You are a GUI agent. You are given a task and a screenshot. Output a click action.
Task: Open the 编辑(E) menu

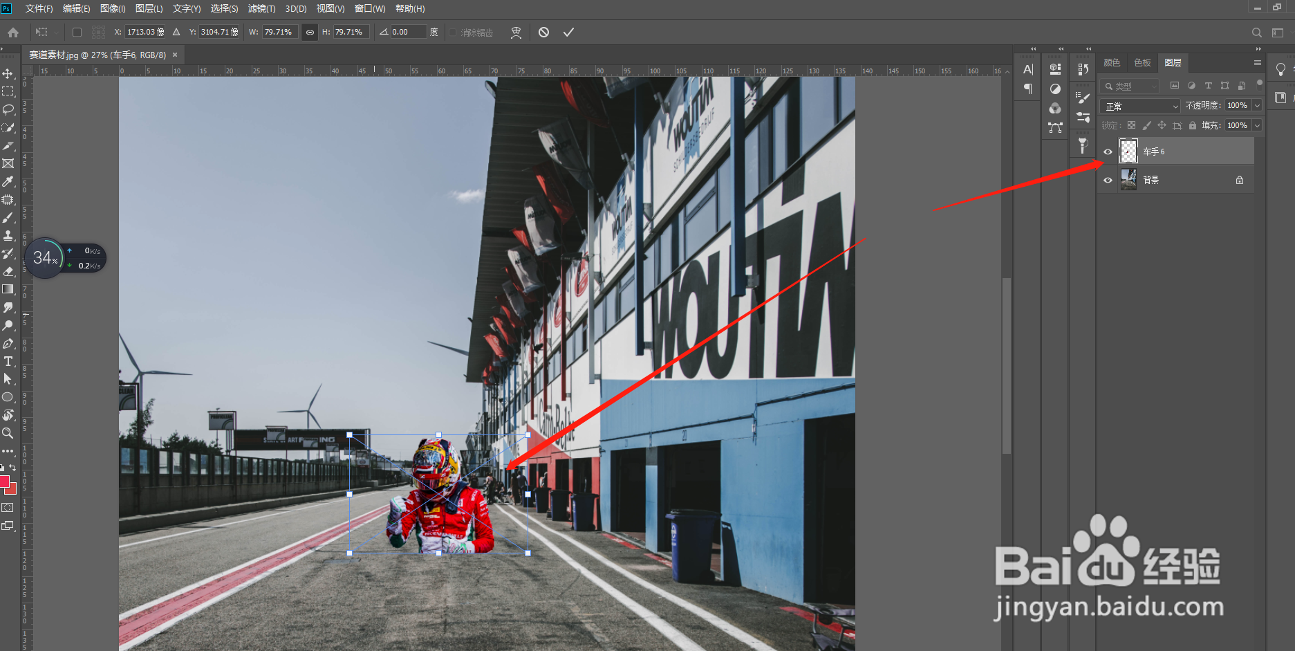(x=76, y=8)
